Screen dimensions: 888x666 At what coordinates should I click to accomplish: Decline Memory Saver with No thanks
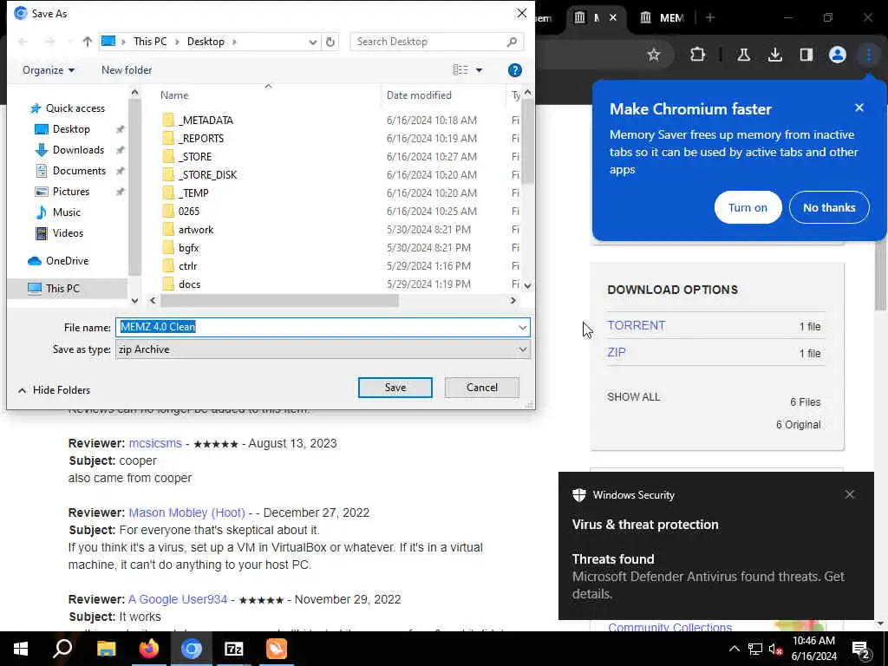point(829,207)
